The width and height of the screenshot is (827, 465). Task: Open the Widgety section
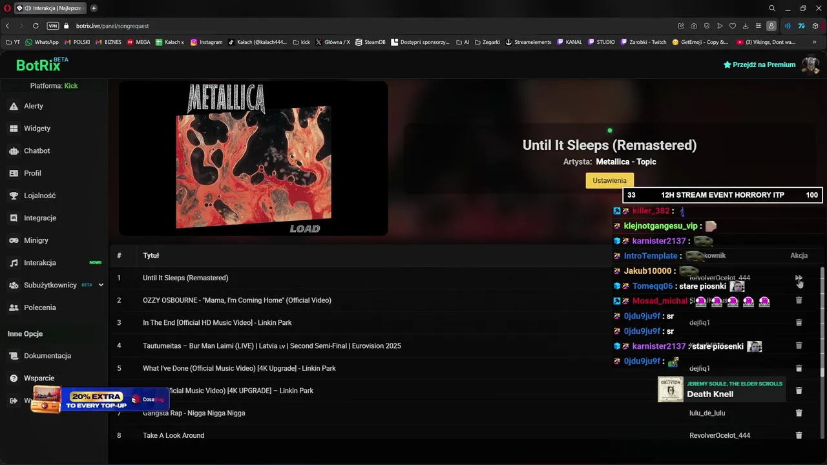point(37,128)
